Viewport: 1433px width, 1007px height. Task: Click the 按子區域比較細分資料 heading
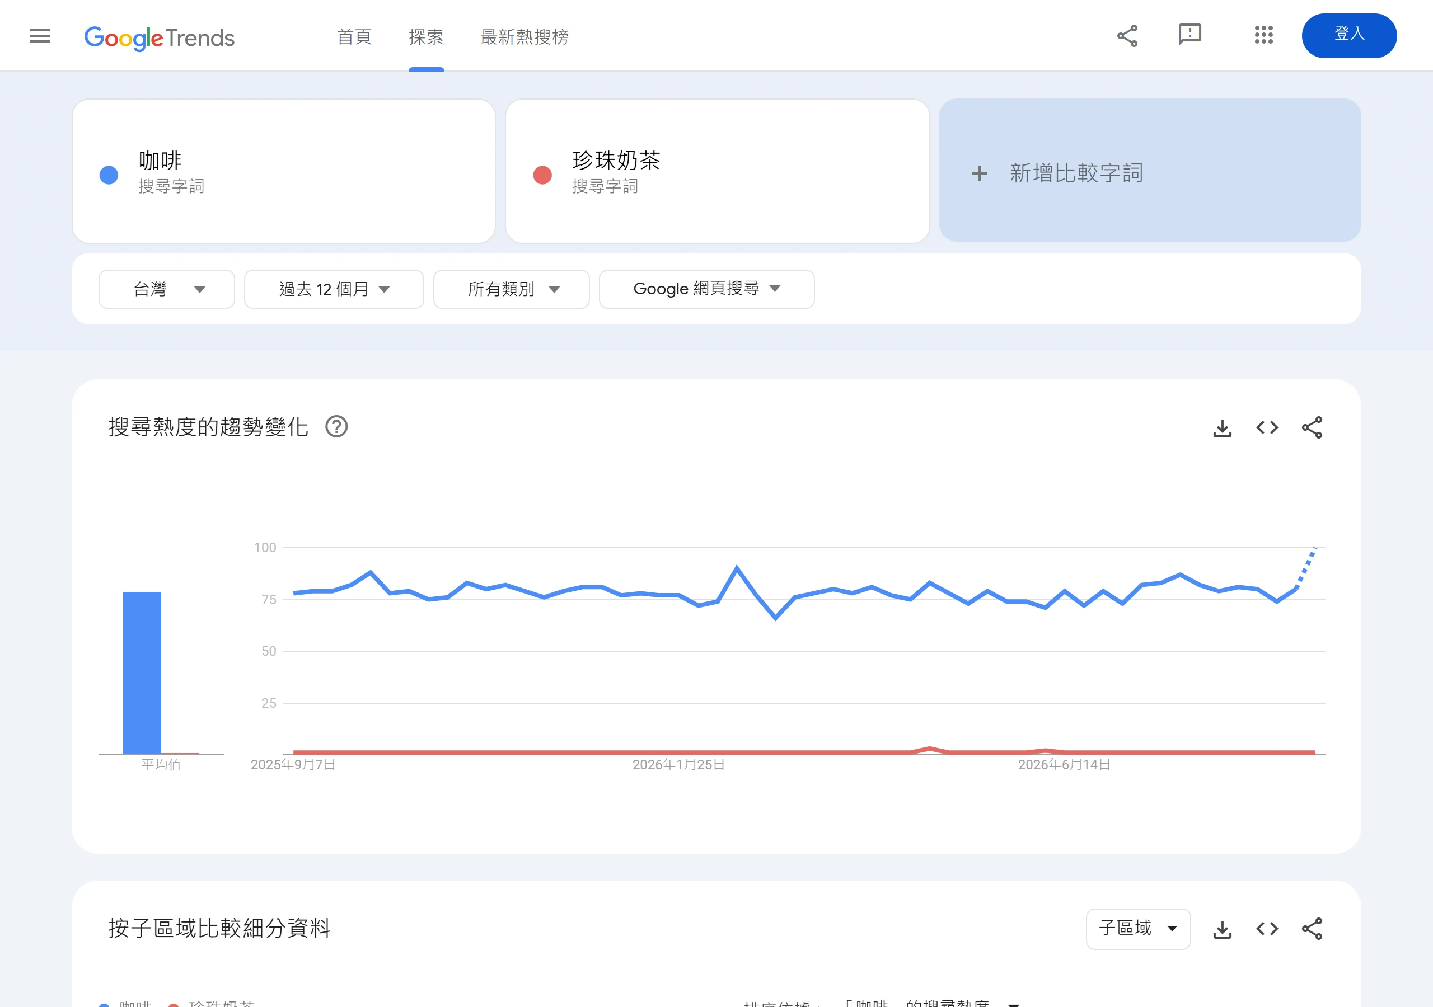(x=219, y=928)
